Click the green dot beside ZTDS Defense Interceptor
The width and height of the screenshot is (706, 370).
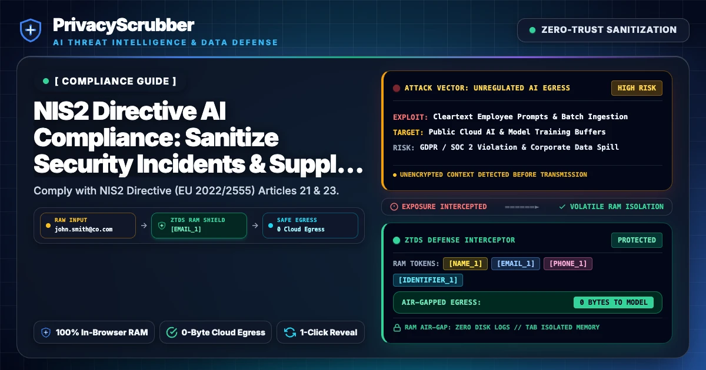click(397, 240)
